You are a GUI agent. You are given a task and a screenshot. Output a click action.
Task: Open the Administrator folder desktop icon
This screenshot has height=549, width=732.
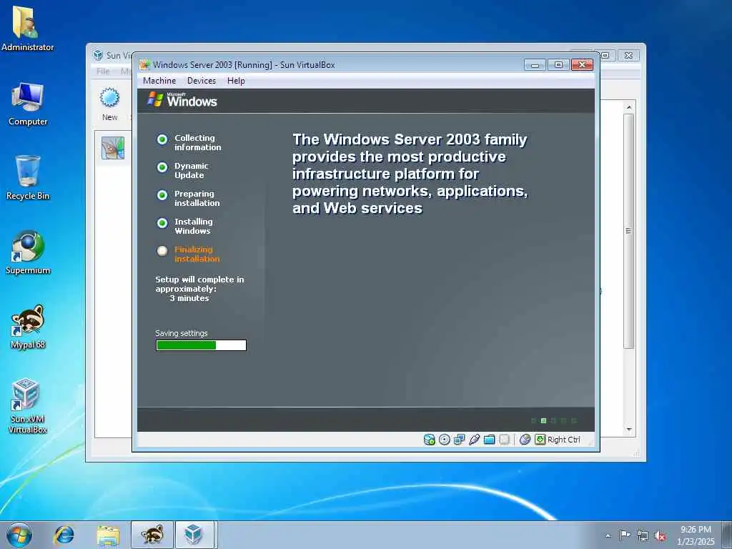pos(28,29)
